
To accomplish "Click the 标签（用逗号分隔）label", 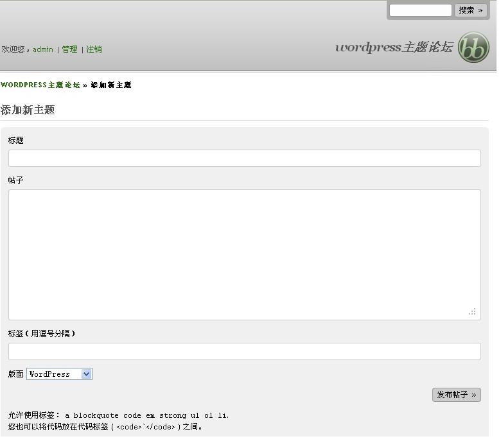I will (x=42, y=334).
